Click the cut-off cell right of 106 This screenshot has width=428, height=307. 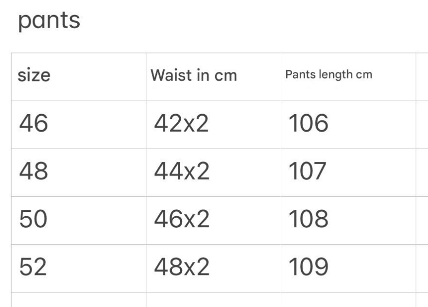click(x=422, y=124)
